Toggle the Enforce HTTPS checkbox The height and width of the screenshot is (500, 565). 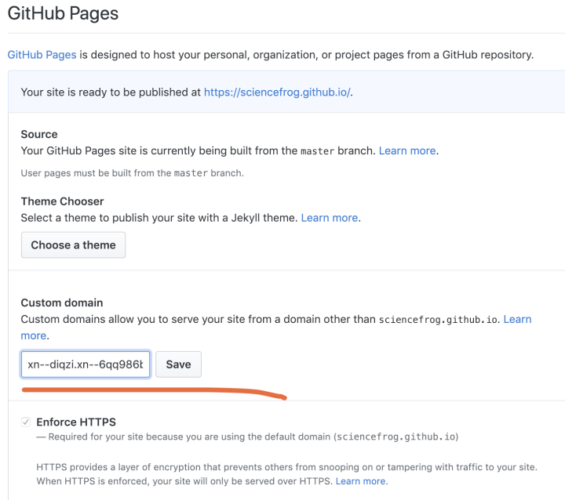click(x=27, y=422)
